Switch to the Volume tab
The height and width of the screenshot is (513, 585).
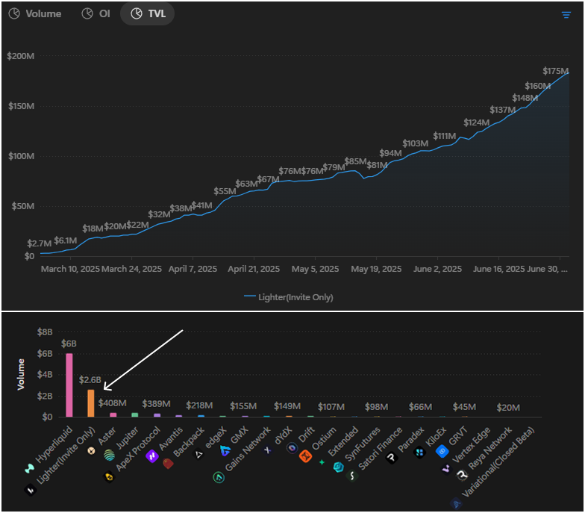35,13
